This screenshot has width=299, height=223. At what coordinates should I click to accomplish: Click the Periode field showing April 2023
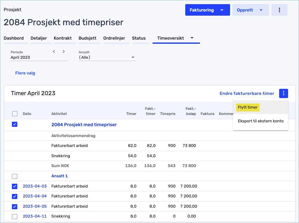point(39,58)
